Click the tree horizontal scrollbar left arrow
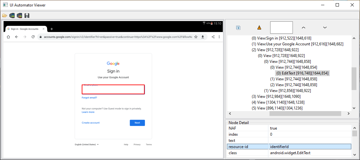 click(x=230, y=113)
